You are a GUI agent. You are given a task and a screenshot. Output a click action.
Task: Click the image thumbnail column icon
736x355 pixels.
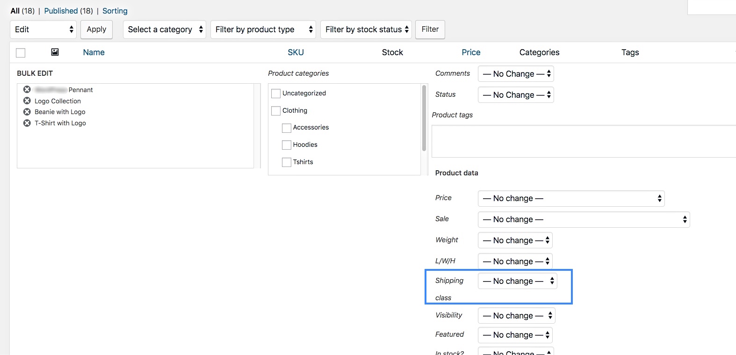[x=55, y=52]
